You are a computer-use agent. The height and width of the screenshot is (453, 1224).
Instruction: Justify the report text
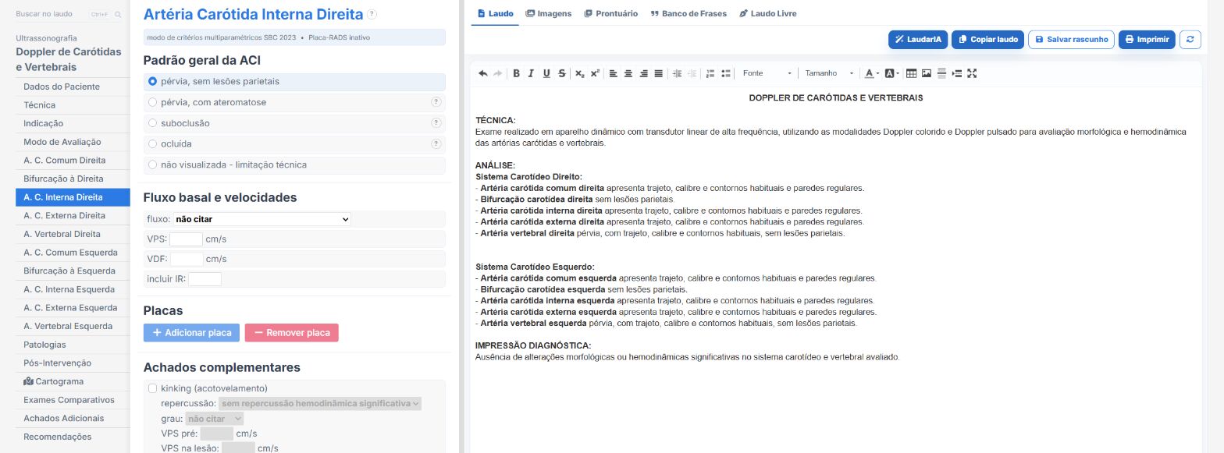coord(659,73)
